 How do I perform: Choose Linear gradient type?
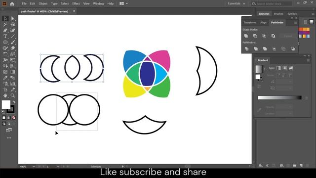coord(278,68)
